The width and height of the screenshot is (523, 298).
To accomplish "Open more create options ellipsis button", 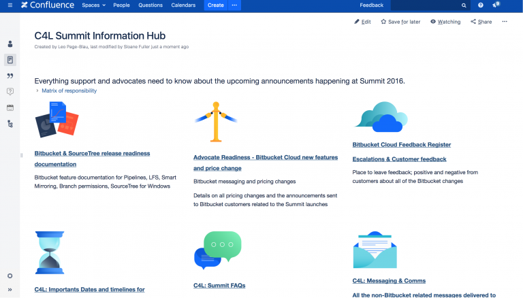I will click(235, 5).
